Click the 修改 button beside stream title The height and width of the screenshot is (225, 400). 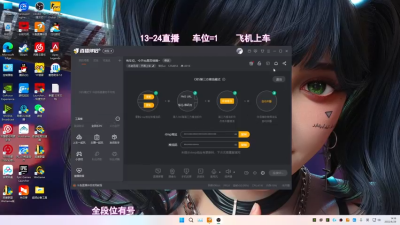tap(166, 60)
